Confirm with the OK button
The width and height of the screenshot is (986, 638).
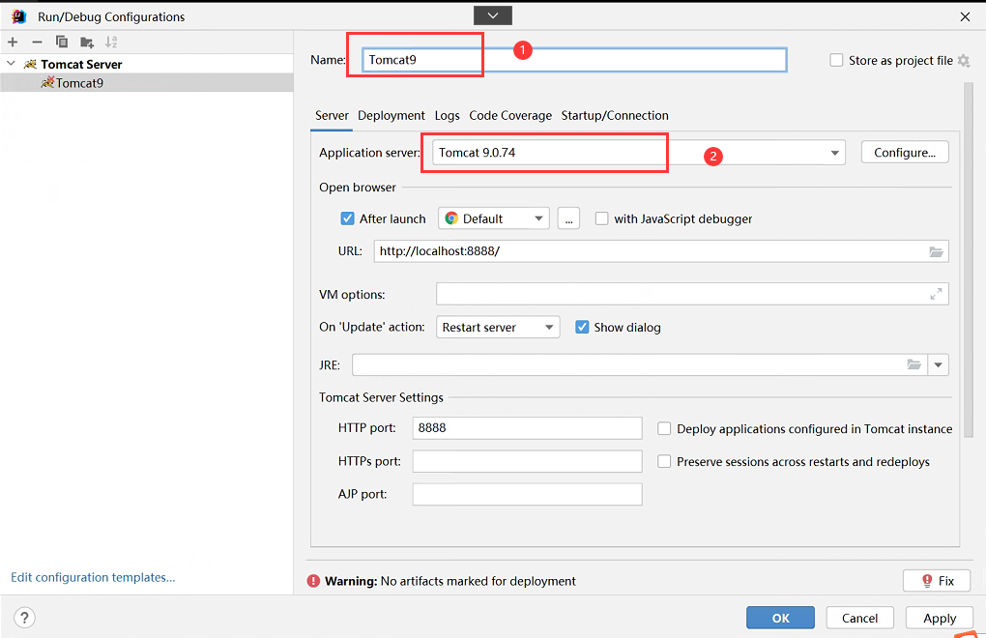(780, 618)
